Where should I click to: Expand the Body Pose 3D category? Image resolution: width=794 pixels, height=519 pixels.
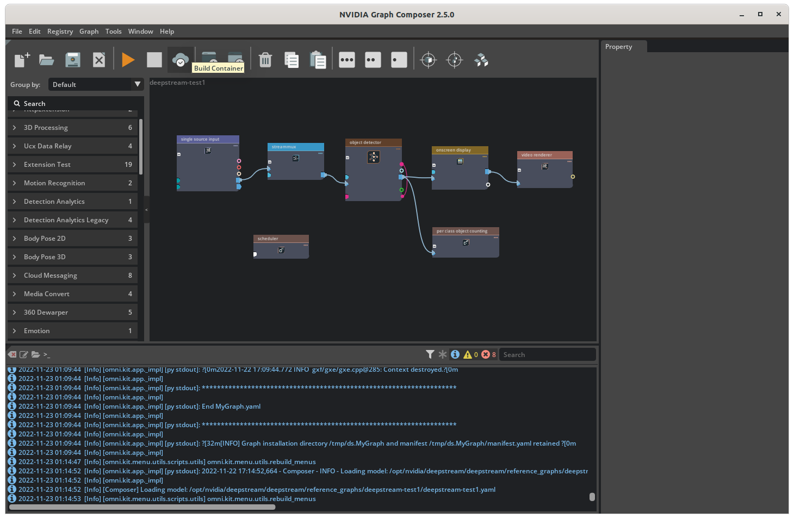[72, 257]
